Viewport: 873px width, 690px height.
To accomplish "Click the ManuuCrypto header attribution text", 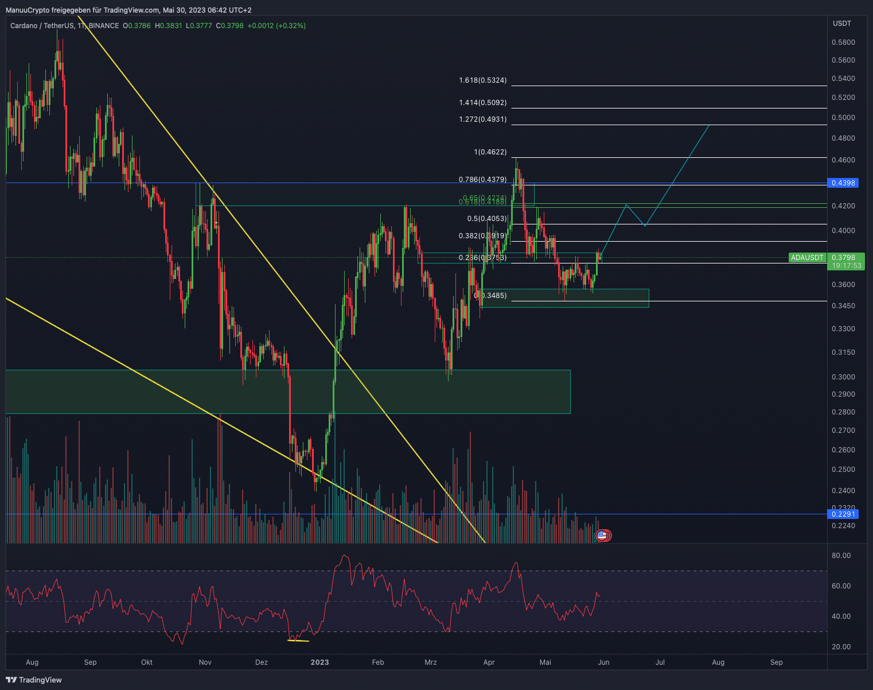I will [x=128, y=10].
